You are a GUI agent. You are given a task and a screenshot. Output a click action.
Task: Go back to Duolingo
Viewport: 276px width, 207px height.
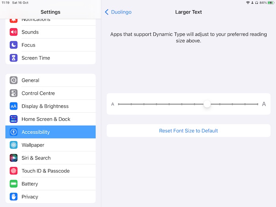[x=118, y=12]
